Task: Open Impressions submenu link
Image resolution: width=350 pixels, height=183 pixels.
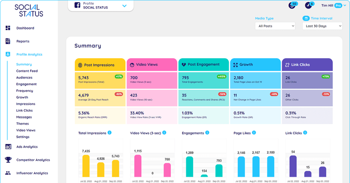Action: coord(26,104)
